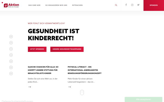The image size is (164, 102).
Task: Click the 'Gesundheit ist Kinderrecht!' headline
Action: point(54,35)
